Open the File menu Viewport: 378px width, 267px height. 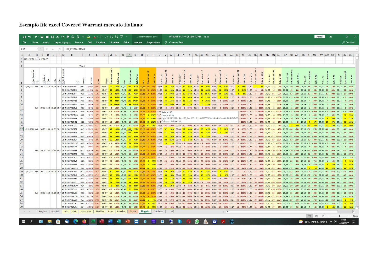pyautogui.click(x=24, y=42)
